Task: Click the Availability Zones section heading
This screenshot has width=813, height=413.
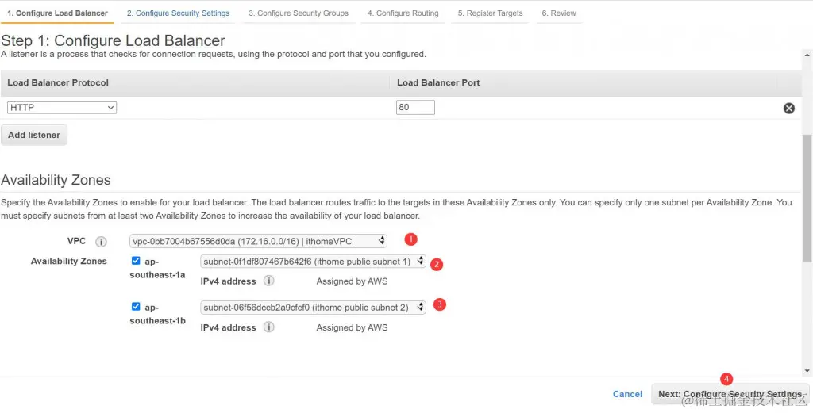Action: (56, 180)
